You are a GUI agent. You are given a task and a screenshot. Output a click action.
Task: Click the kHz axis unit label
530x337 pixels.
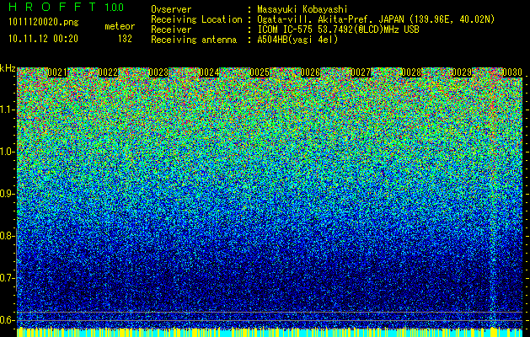pyautogui.click(x=8, y=68)
